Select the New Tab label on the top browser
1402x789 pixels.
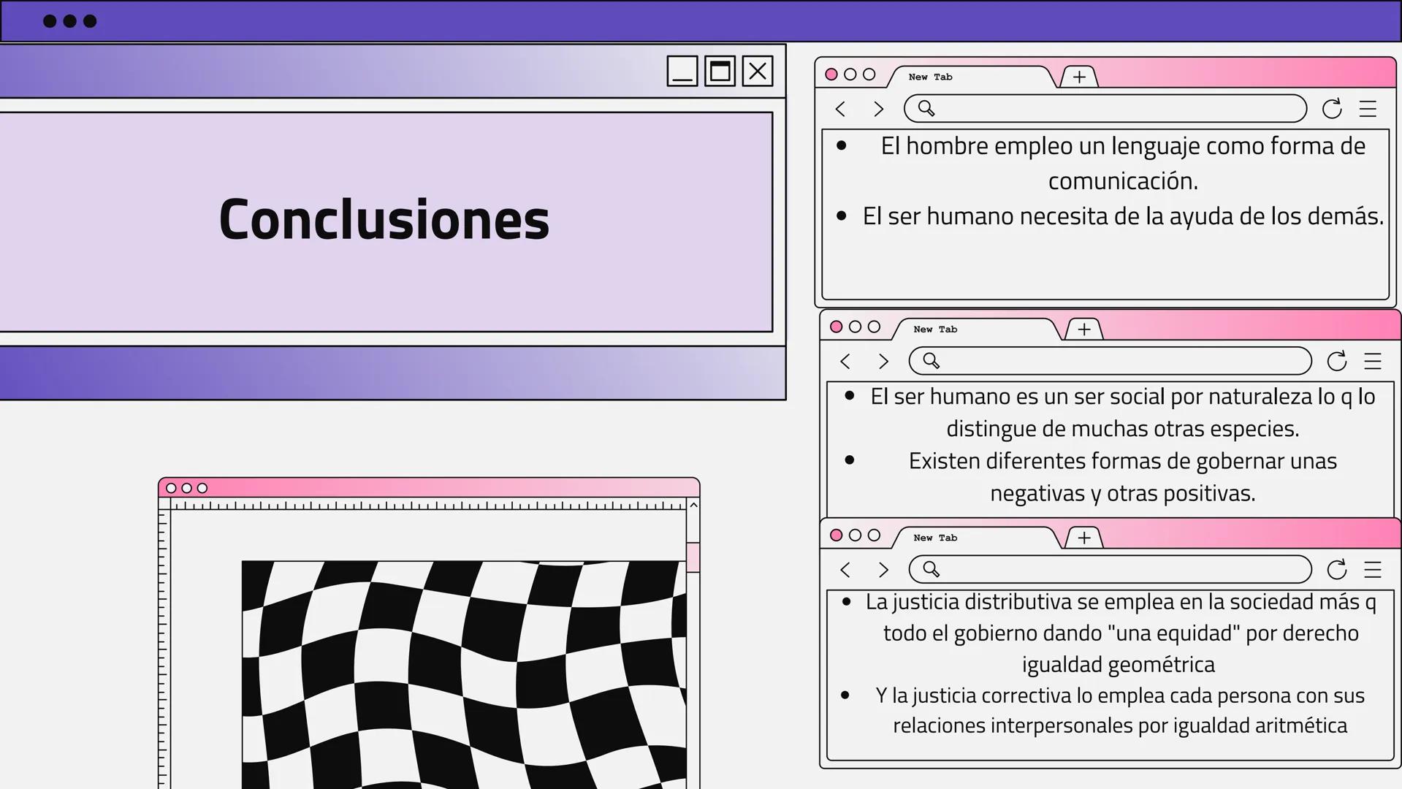(929, 77)
